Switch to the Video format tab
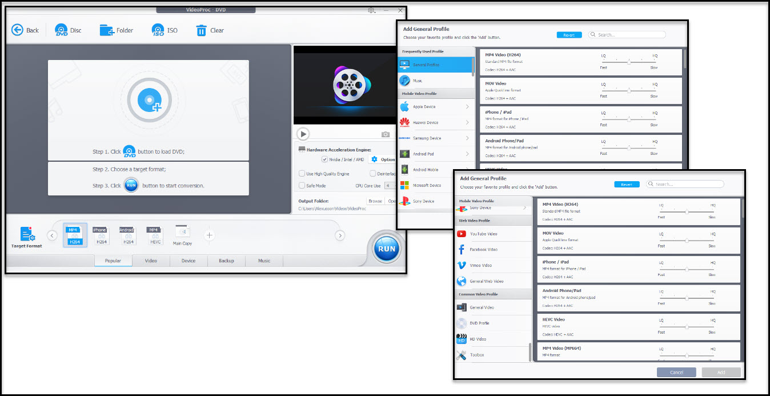This screenshot has width=770, height=396. [151, 261]
